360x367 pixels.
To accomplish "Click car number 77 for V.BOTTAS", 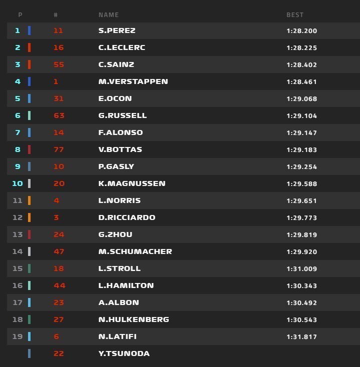I will 59,149.
